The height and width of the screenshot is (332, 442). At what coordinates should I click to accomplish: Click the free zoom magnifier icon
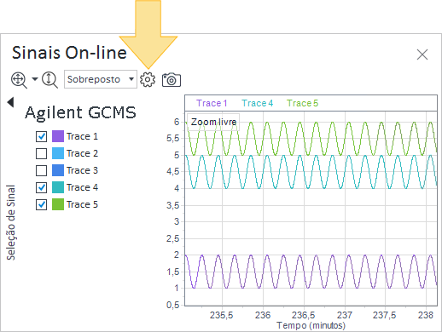(19, 80)
